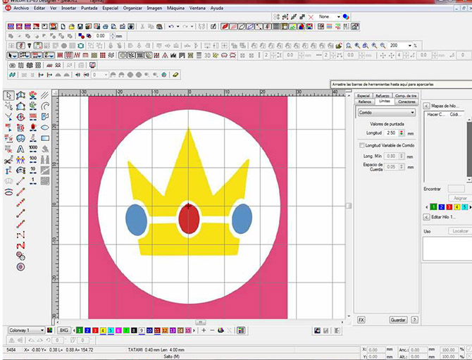Click the options checkbox toolbar icon

pos(213,27)
